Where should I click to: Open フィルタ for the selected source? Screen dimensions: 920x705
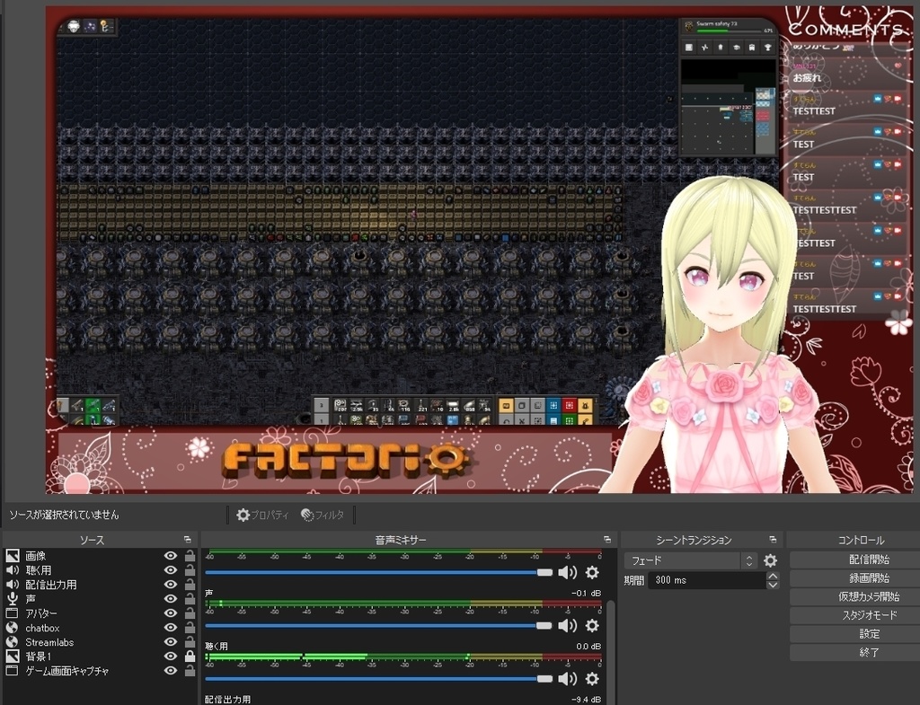click(323, 515)
